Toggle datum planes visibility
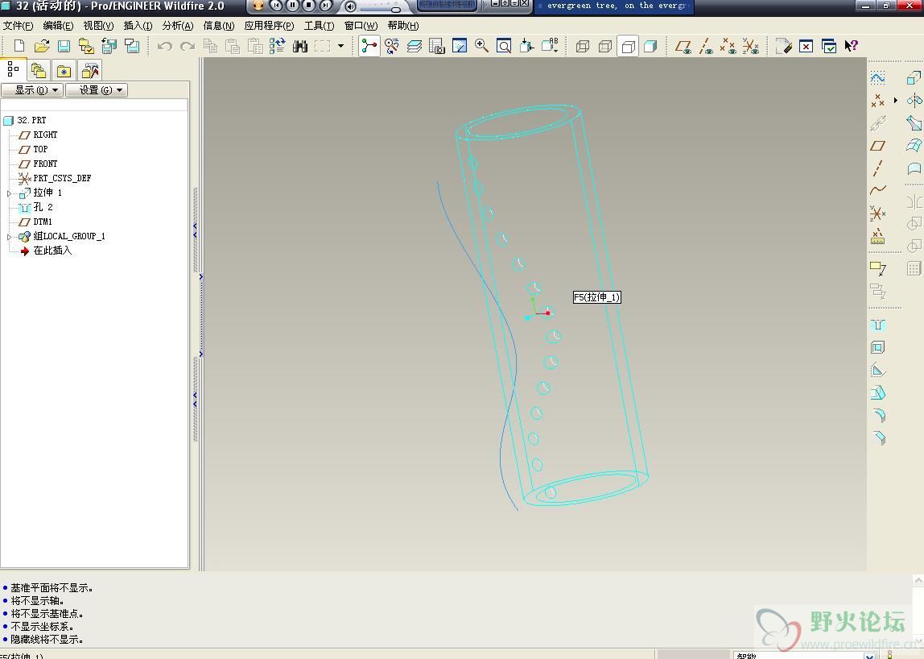924x659 pixels. coord(683,46)
